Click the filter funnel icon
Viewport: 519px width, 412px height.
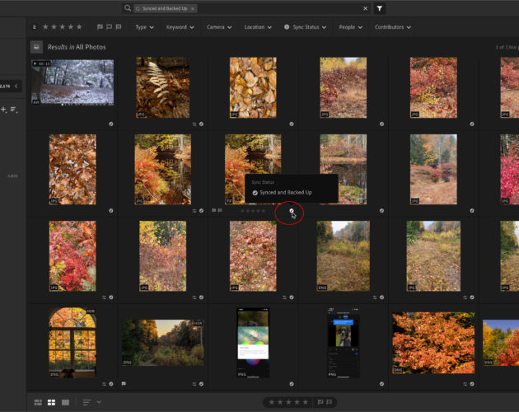[x=379, y=8]
